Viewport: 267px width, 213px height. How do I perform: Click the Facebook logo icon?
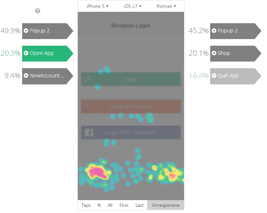pyautogui.click(x=89, y=133)
